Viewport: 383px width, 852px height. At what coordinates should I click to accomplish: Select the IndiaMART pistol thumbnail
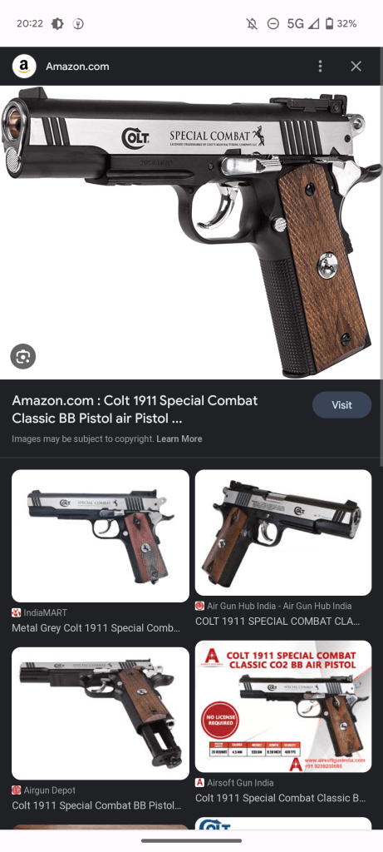[x=101, y=536]
